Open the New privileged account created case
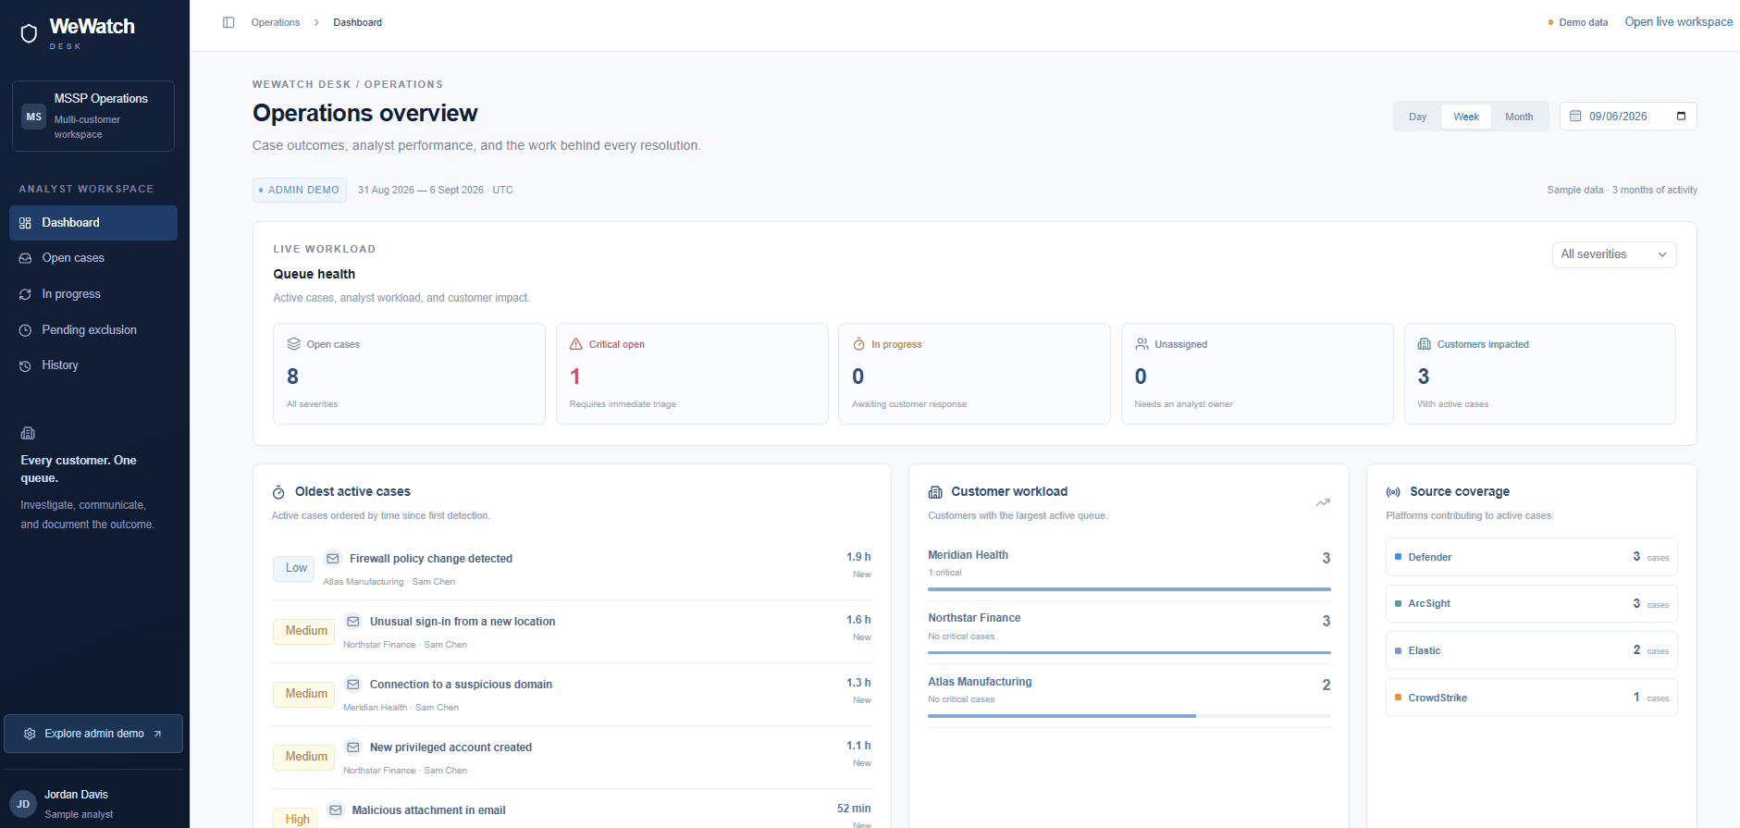Image resolution: width=1740 pixels, height=828 pixels. 572,758
